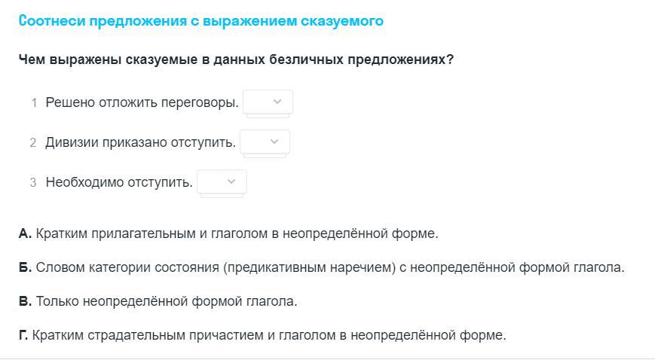655x363 pixels.
Task: Click option text "Кратким прилагательным и глаголом"
Action: [x=152, y=233]
